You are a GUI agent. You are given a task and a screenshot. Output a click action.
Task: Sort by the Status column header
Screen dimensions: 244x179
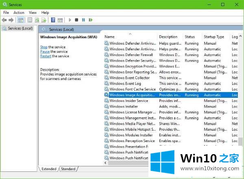coord(190,37)
